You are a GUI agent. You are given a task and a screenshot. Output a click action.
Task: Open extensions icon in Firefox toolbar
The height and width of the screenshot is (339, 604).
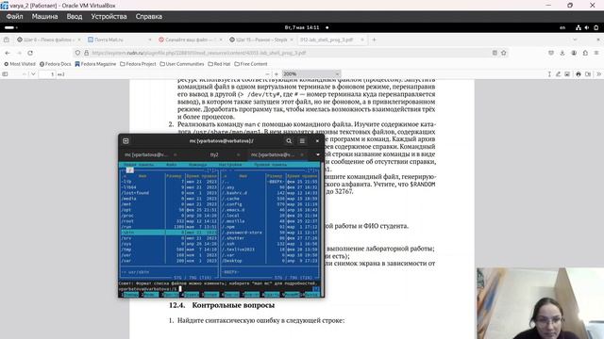pos(585,53)
